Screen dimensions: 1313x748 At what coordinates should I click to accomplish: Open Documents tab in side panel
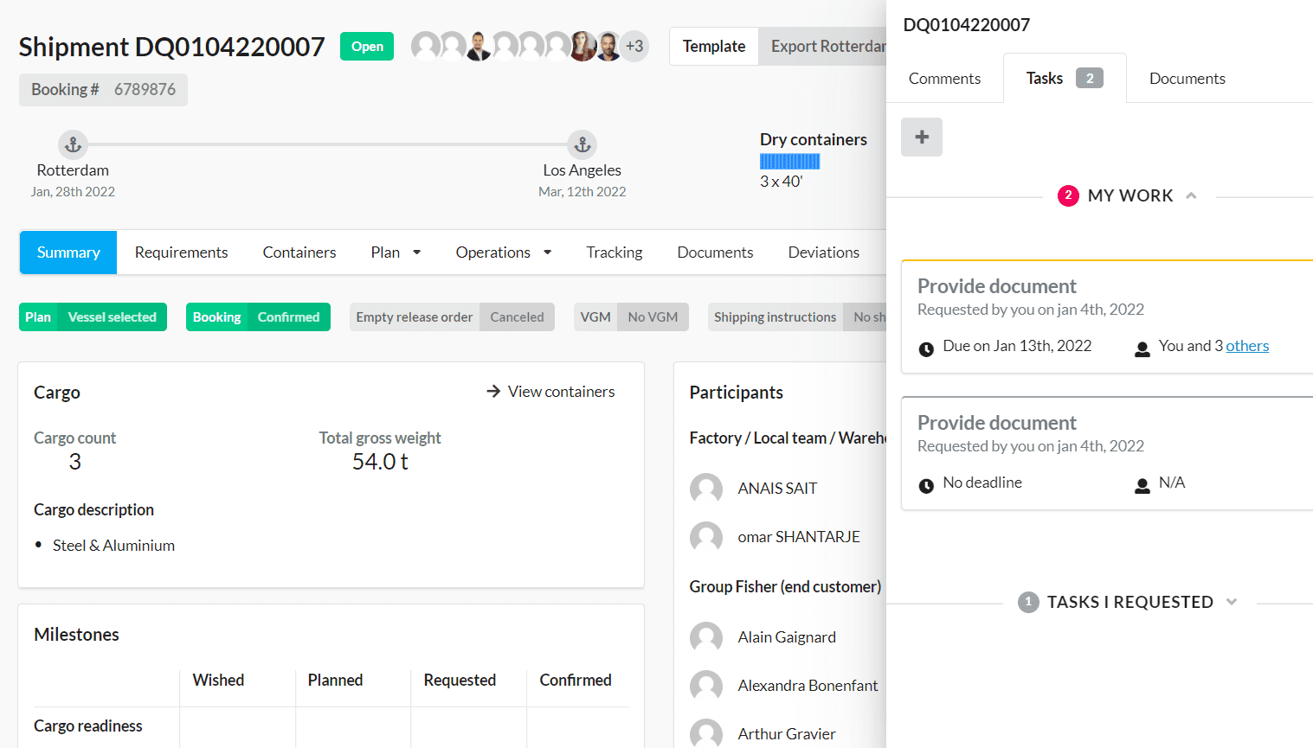pyautogui.click(x=1187, y=79)
